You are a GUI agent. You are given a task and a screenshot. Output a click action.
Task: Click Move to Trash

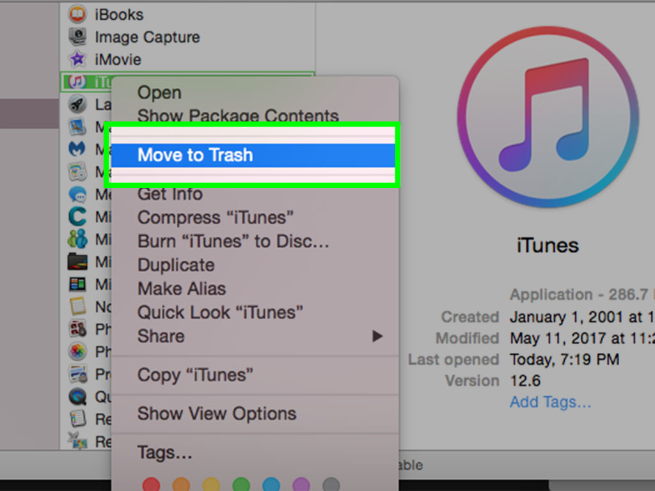click(x=253, y=155)
